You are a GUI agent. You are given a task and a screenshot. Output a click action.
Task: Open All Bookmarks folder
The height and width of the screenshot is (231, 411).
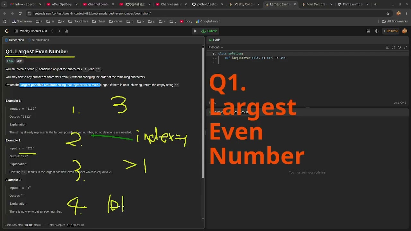point(395,21)
